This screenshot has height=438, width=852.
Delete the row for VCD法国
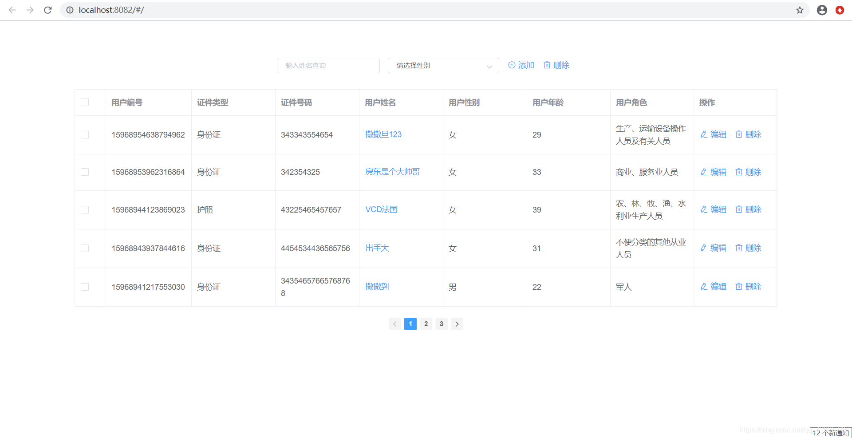click(748, 209)
